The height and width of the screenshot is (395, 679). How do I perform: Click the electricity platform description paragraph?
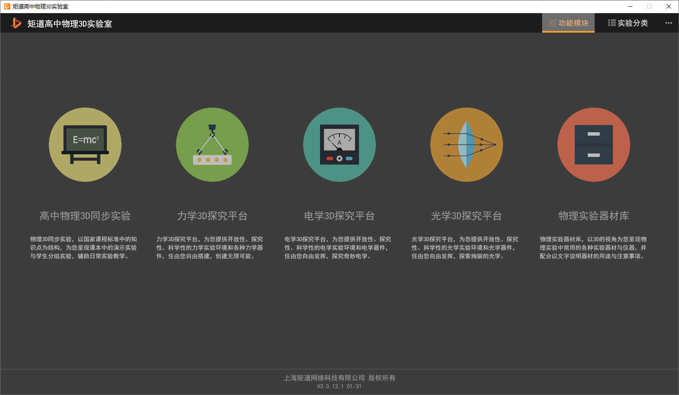pyautogui.click(x=338, y=248)
